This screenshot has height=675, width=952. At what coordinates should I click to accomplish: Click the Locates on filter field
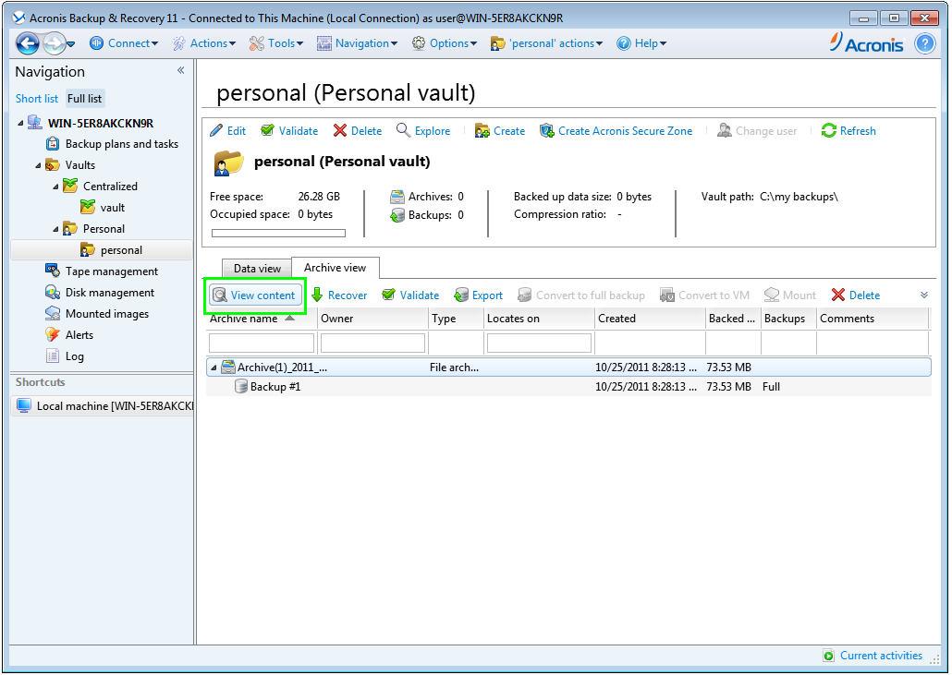[x=539, y=343]
